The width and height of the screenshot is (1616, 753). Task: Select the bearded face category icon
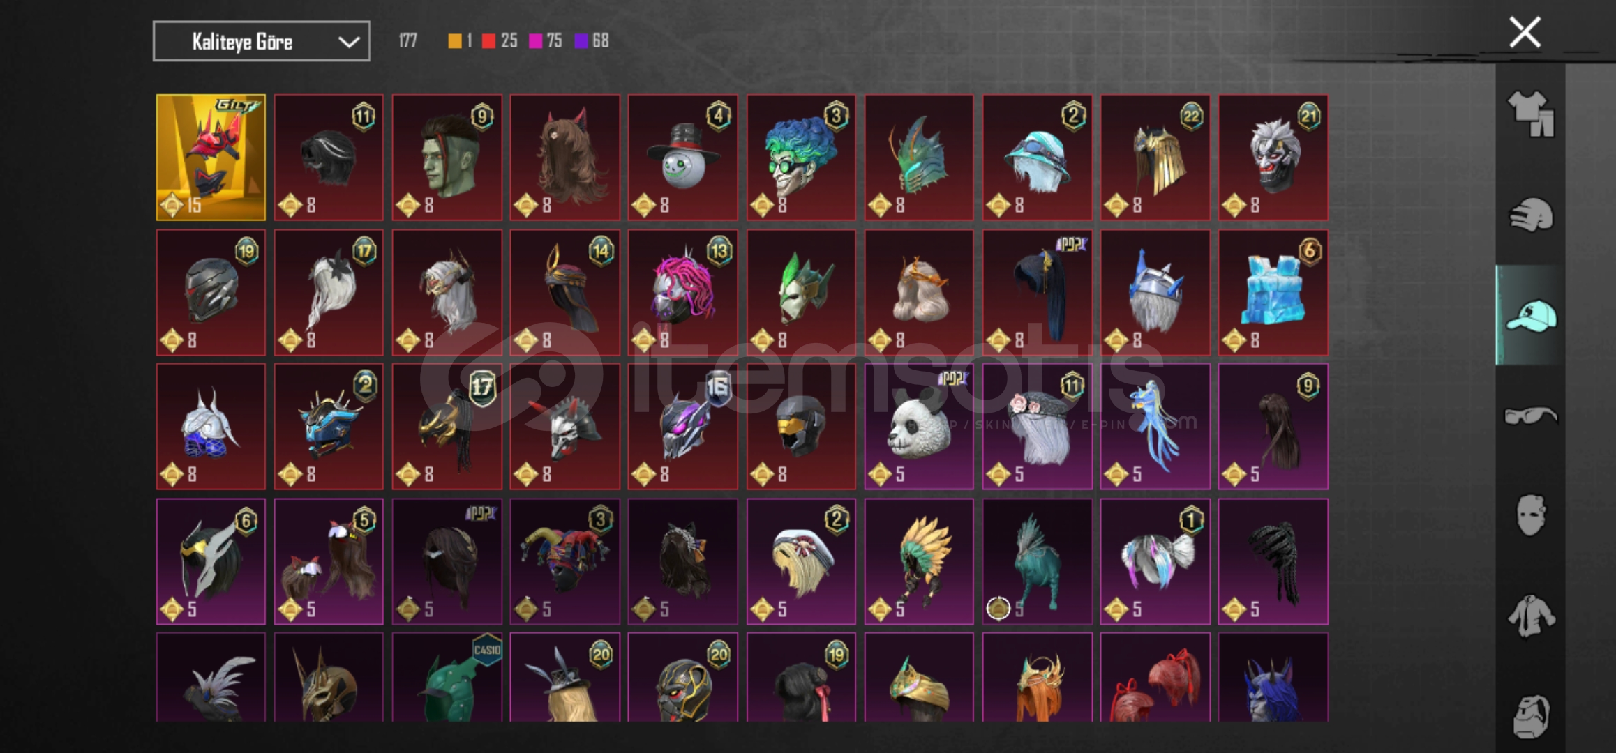click(x=1531, y=715)
